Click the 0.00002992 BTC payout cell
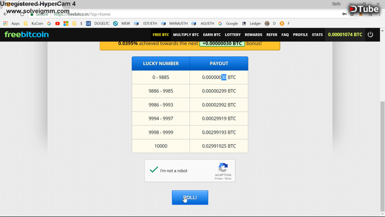 click(x=219, y=105)
